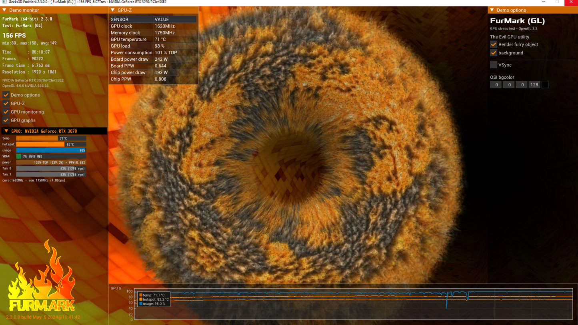Click the blue usage bar at 98%

point(51,150)
